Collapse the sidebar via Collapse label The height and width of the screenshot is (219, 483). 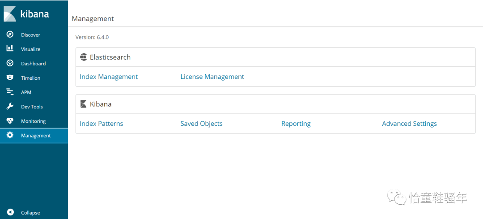[30, 213]
